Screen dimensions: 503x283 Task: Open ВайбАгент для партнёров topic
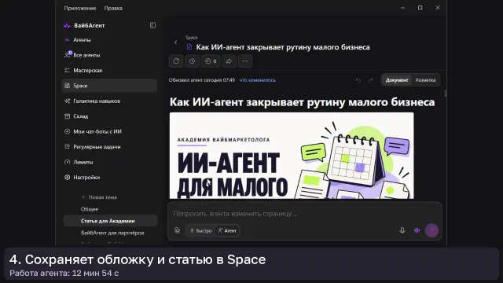point(112,233)
